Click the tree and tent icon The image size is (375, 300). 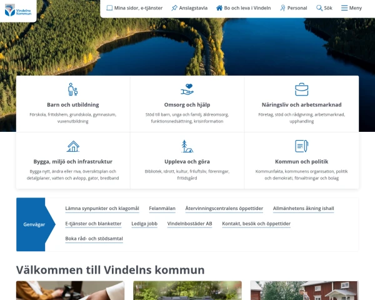187,146
